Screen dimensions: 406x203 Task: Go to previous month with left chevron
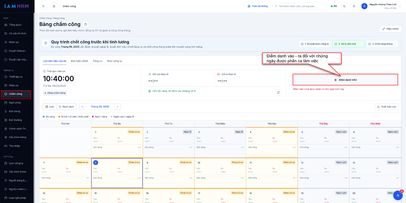82,107
